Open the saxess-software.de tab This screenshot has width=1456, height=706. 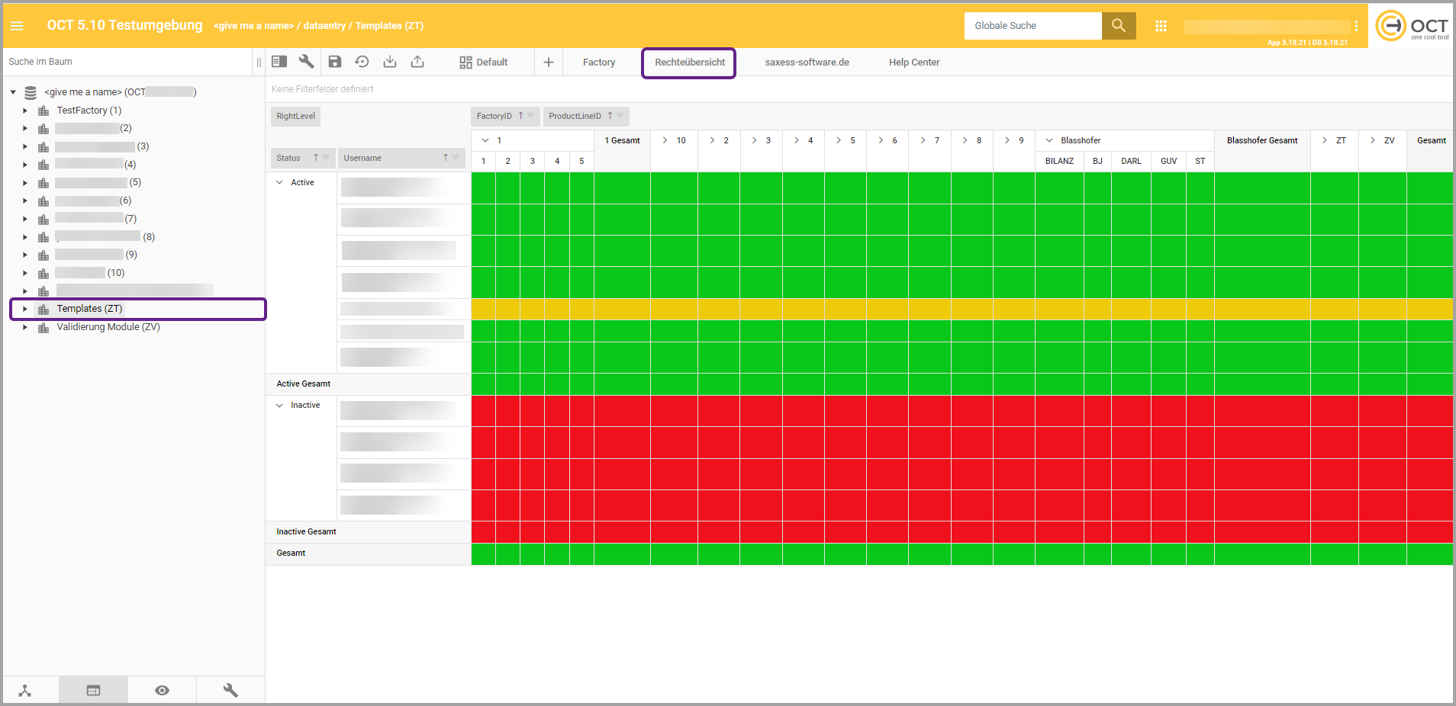pyautogui.click(x=807, y=63)
